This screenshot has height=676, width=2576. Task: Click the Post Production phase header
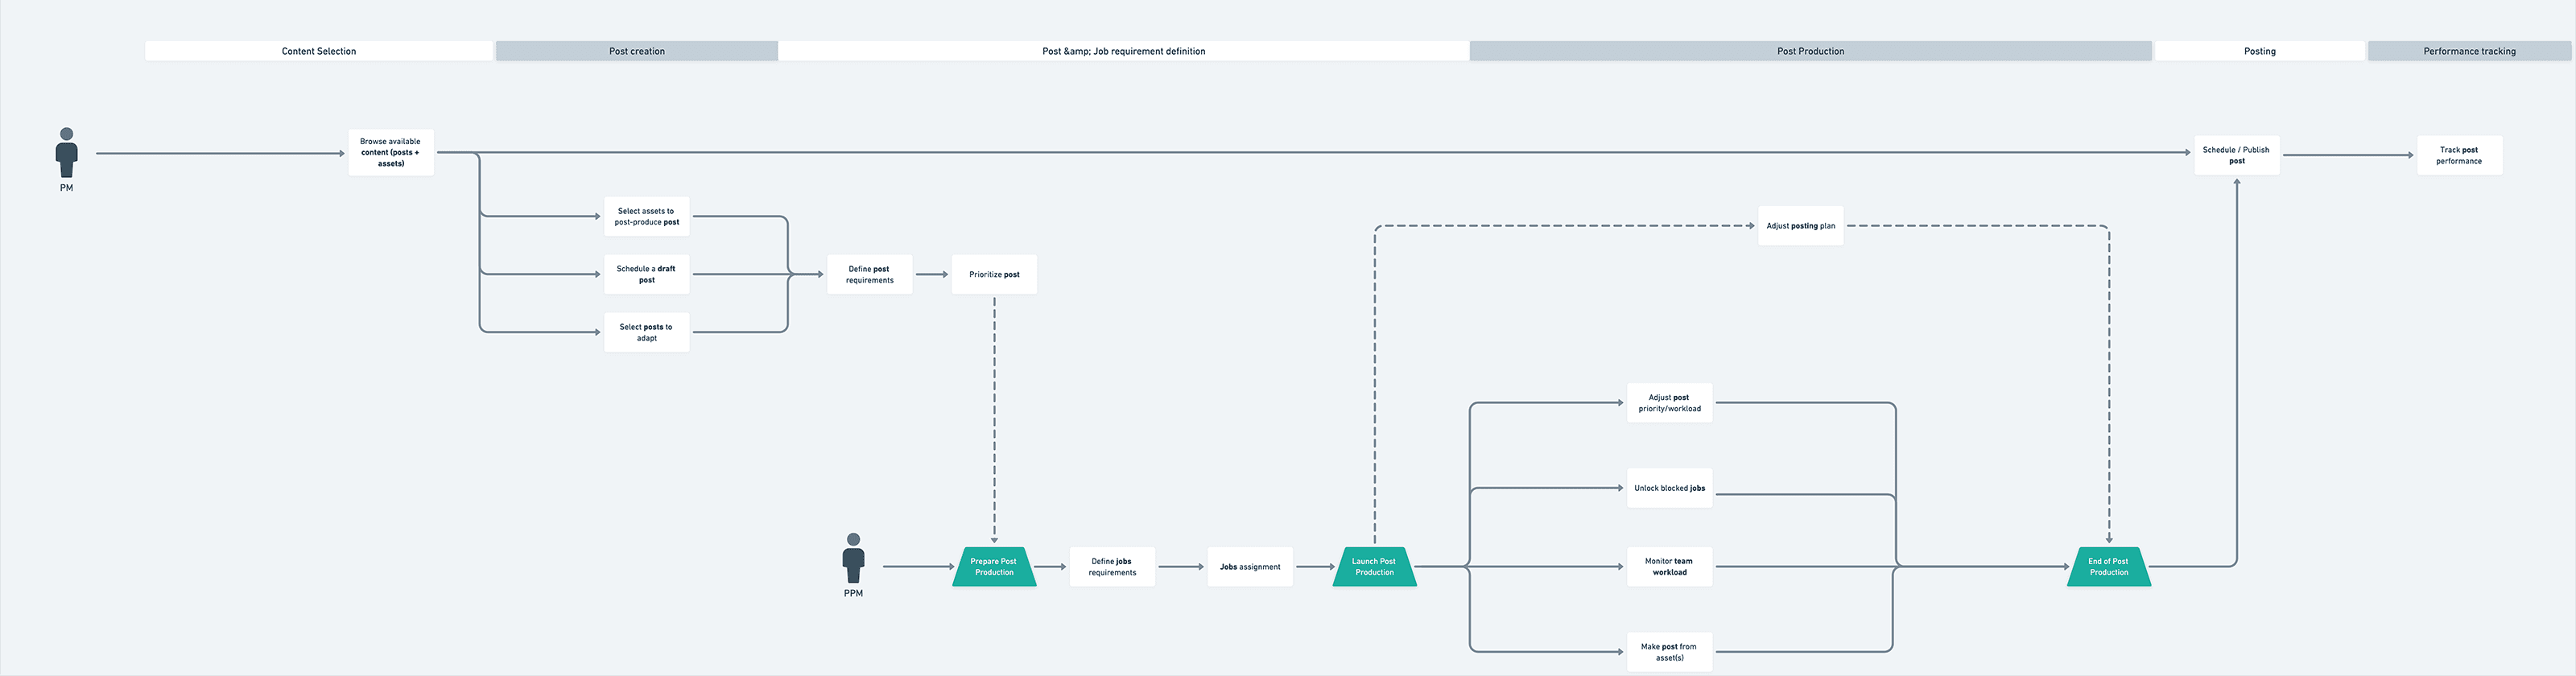[x=1811, y=51]
